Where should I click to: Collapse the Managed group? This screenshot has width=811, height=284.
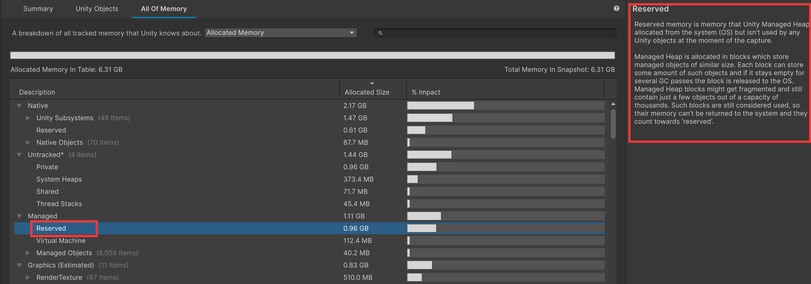(19, 216)
